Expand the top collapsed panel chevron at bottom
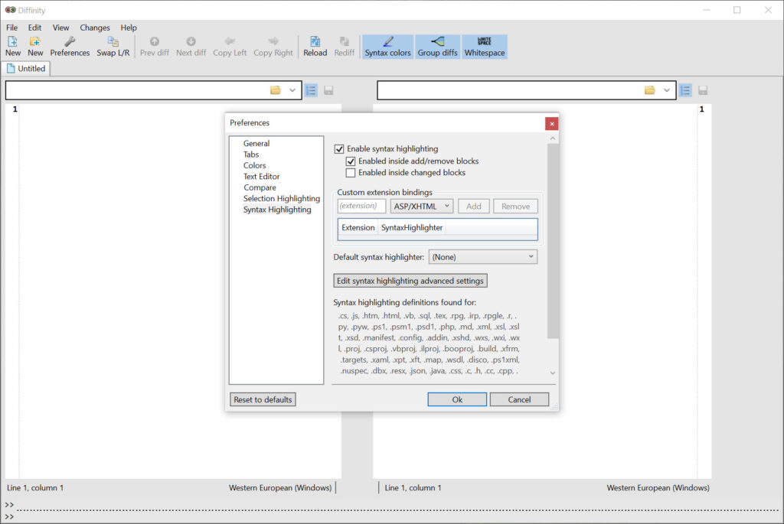 pyautogui.click(x=9, y=505)
